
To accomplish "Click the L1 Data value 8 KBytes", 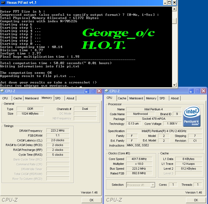I will (189, 159).
